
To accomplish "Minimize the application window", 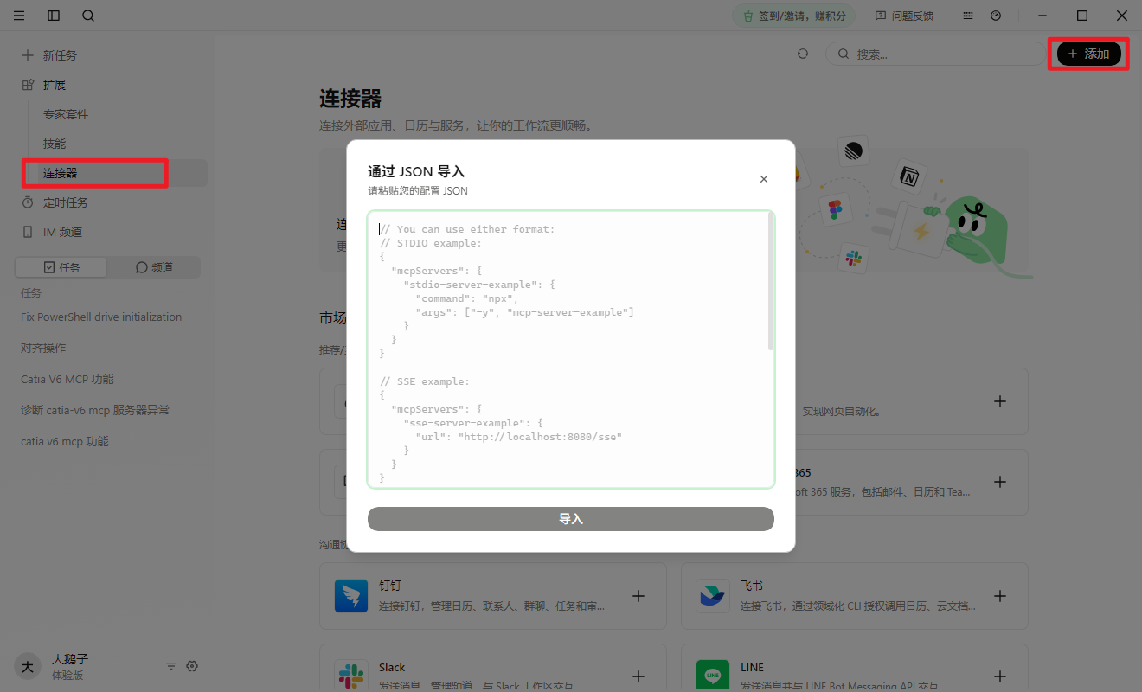I will (x=1043, y=16).
